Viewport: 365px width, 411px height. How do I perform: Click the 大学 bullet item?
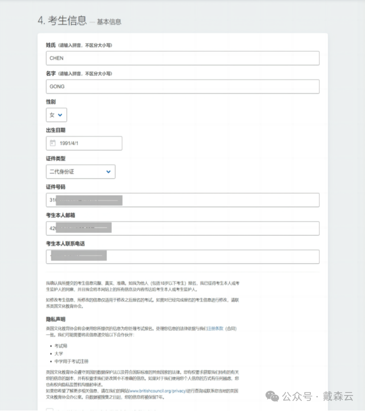[x=59, y=354]
